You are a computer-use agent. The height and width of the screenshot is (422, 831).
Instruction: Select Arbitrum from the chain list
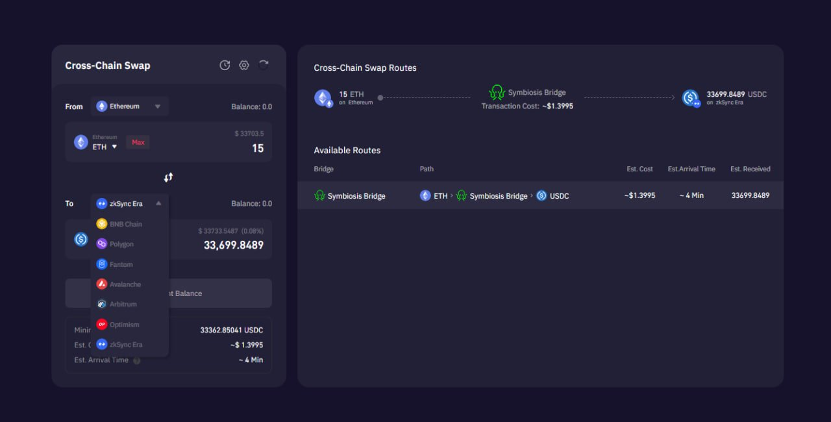click(130, 304)
